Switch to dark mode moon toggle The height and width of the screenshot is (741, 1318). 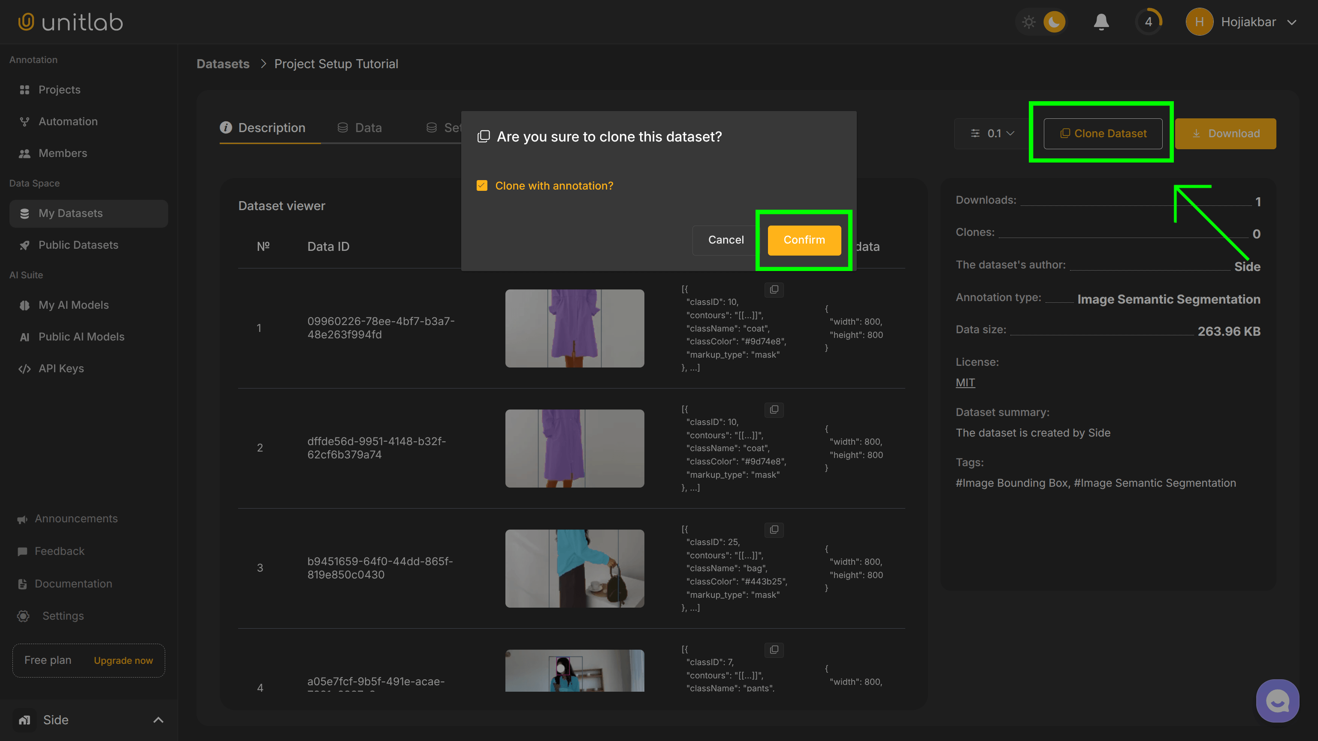click(x=1054, y=22)
